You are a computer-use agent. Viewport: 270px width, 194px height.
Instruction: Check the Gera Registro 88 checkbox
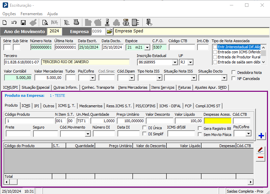[x=200, y=129]
